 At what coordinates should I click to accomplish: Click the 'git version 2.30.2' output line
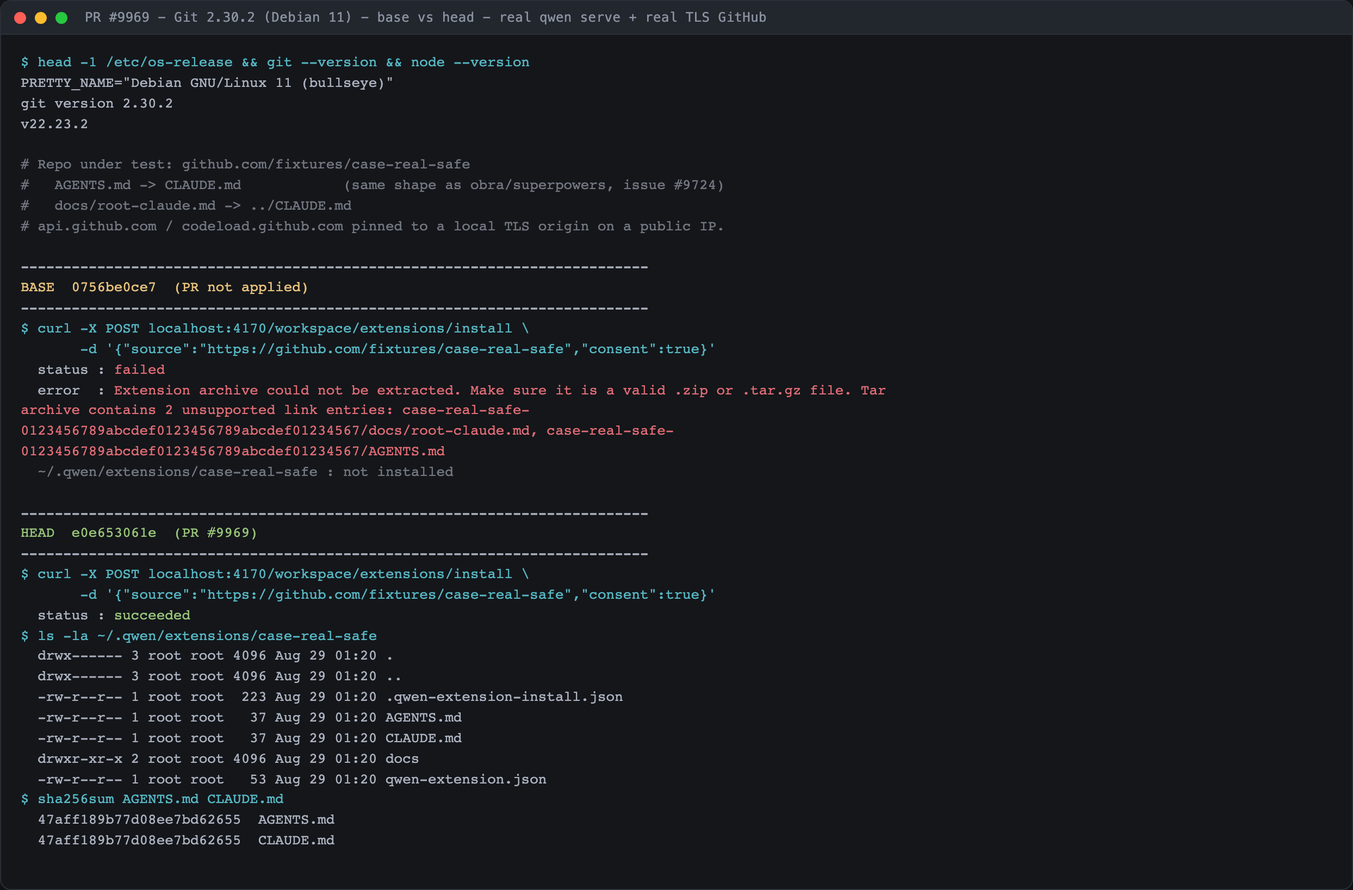[97, 103]
